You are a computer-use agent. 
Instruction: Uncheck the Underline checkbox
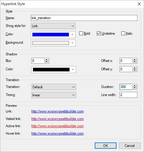(99, 34)
